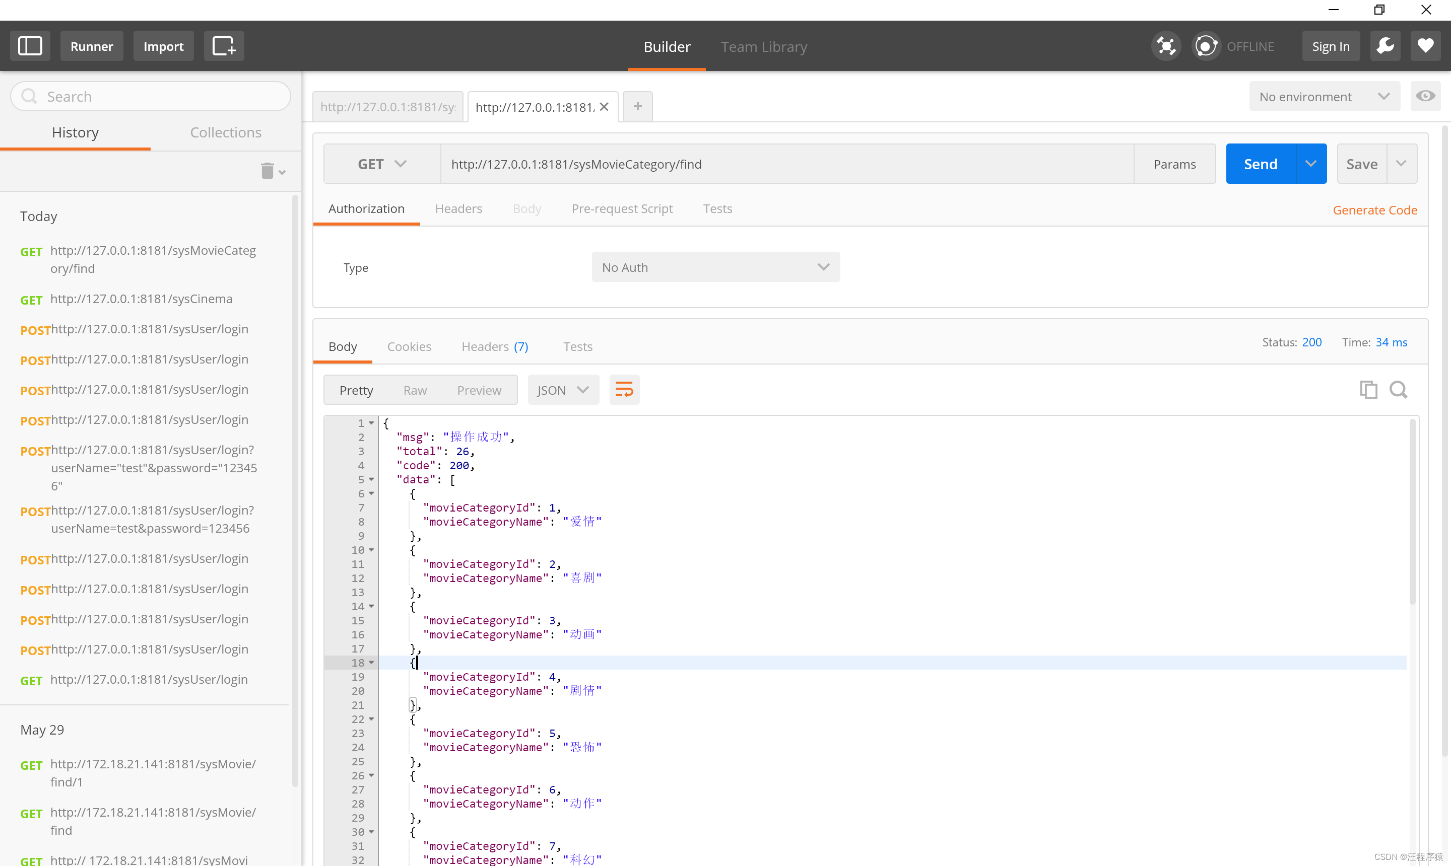
Task: Toggle environment quick look eye icon
Action: [x=1425, y=96]
